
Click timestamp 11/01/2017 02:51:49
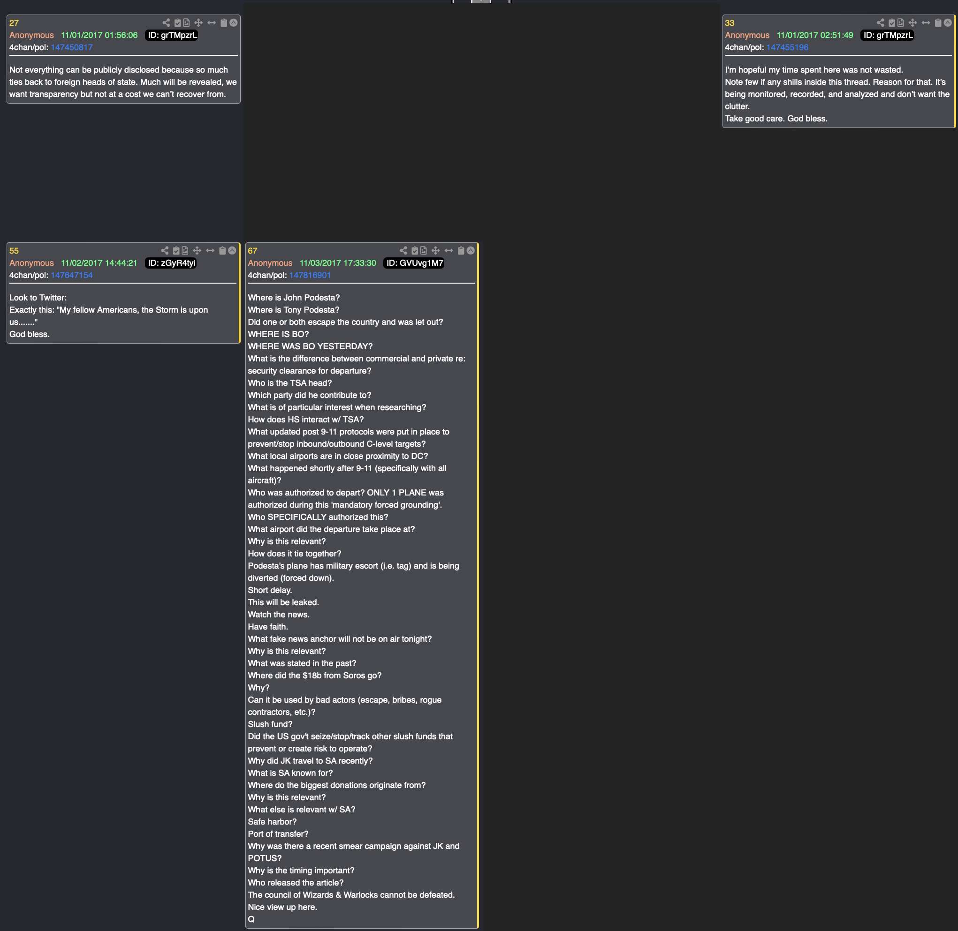click(815, 35)
